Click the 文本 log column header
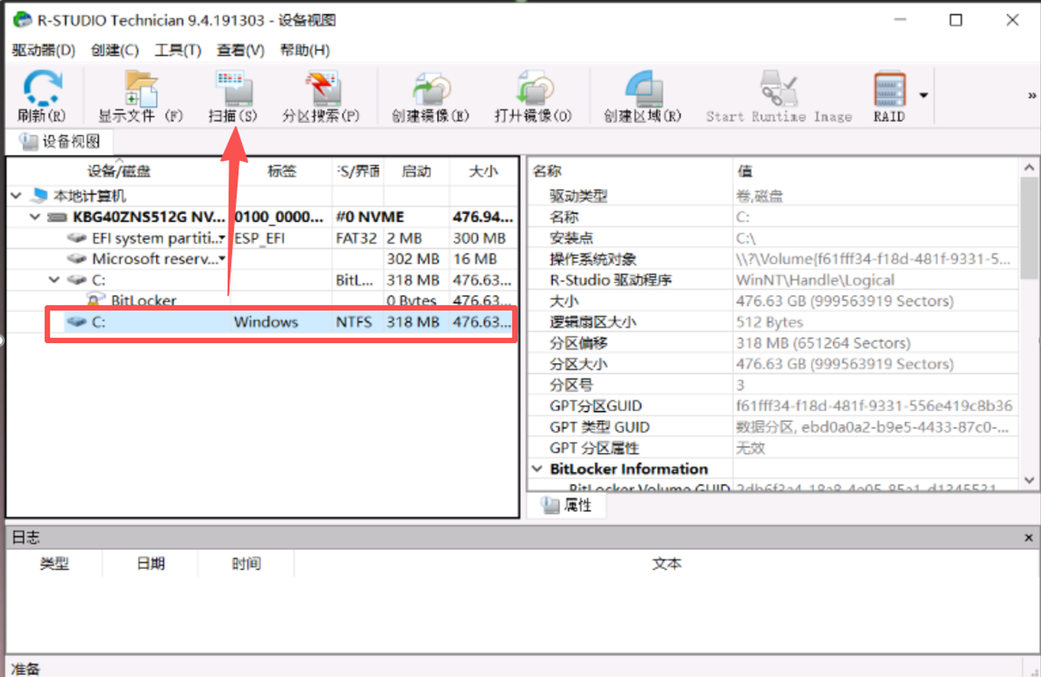The image size is (1041, 677). coord(666,564)
